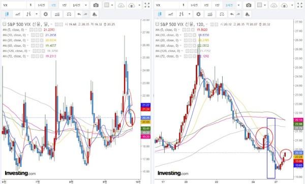This screenshot has height=184, width=305.
Task: Open the chart style dropdown arrow in the left chart
Action: pos(37,14)
